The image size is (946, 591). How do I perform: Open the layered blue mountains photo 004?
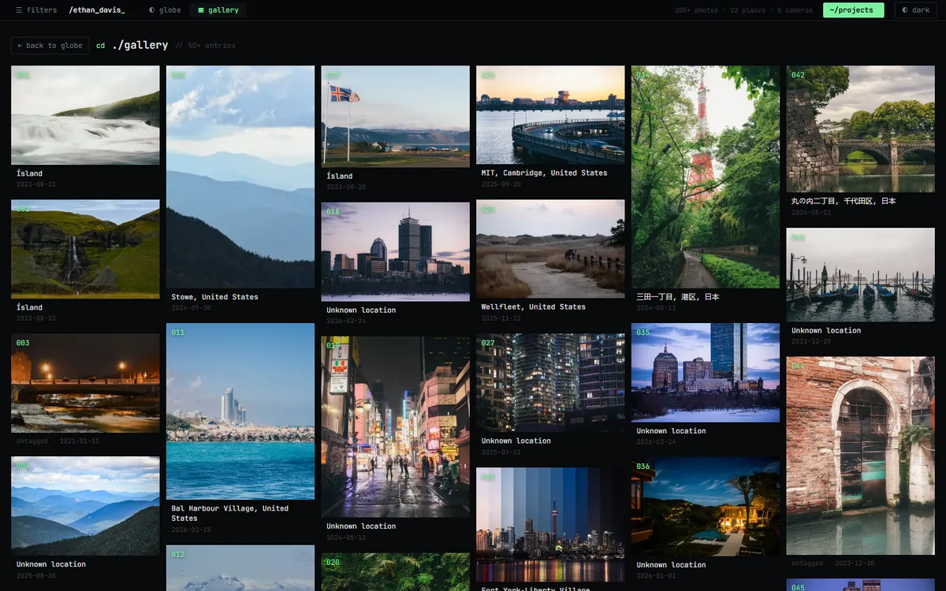(85, 506)
